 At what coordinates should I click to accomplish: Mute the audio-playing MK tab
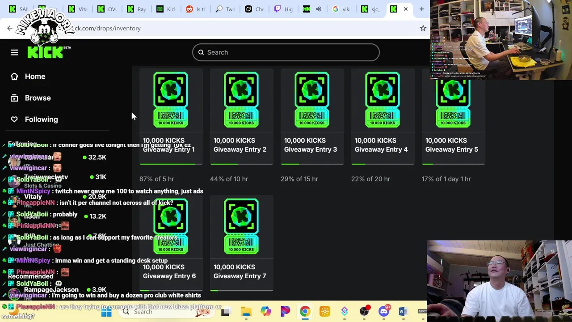(319, 9)
